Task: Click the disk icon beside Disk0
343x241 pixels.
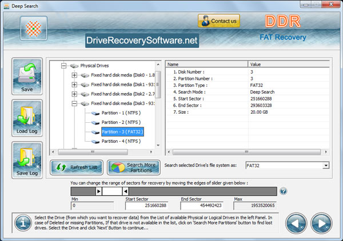Action: (85, 75)
